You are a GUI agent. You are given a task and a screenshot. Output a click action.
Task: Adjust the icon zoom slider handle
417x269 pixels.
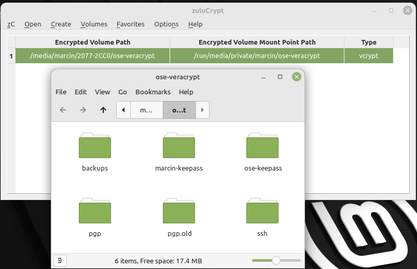click(x=276, y=261)
